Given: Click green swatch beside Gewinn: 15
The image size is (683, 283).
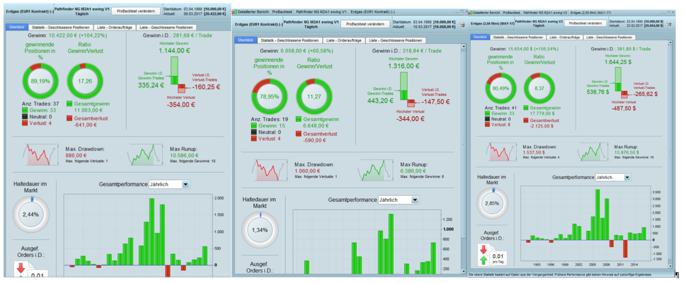Looking at the screenshot, I should tap(254, 126).
